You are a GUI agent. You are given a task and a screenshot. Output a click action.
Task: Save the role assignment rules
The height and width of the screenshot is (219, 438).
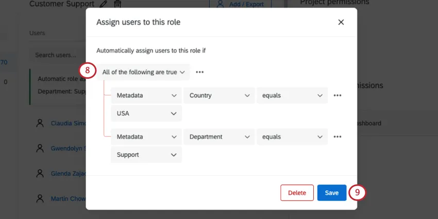click(331, 193)
